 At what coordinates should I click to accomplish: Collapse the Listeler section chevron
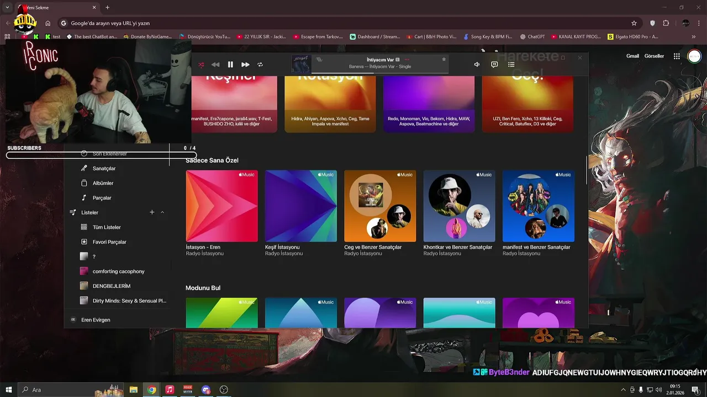pyautogui.click(x=162, y=212)
